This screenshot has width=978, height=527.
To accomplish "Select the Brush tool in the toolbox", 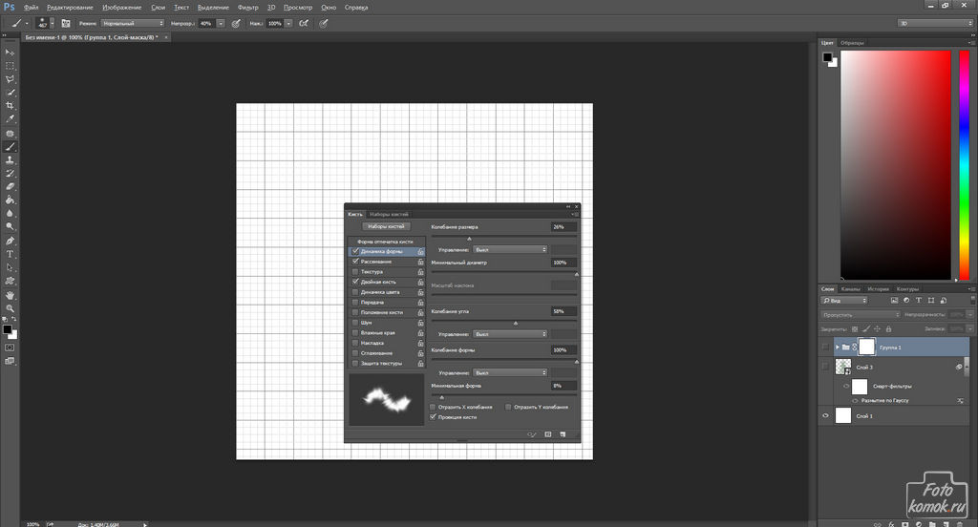I will pos(10,147).
